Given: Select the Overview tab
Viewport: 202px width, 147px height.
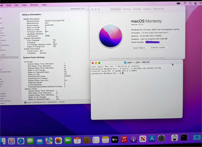Looking at the screenshot, I should tap(116, 9).
